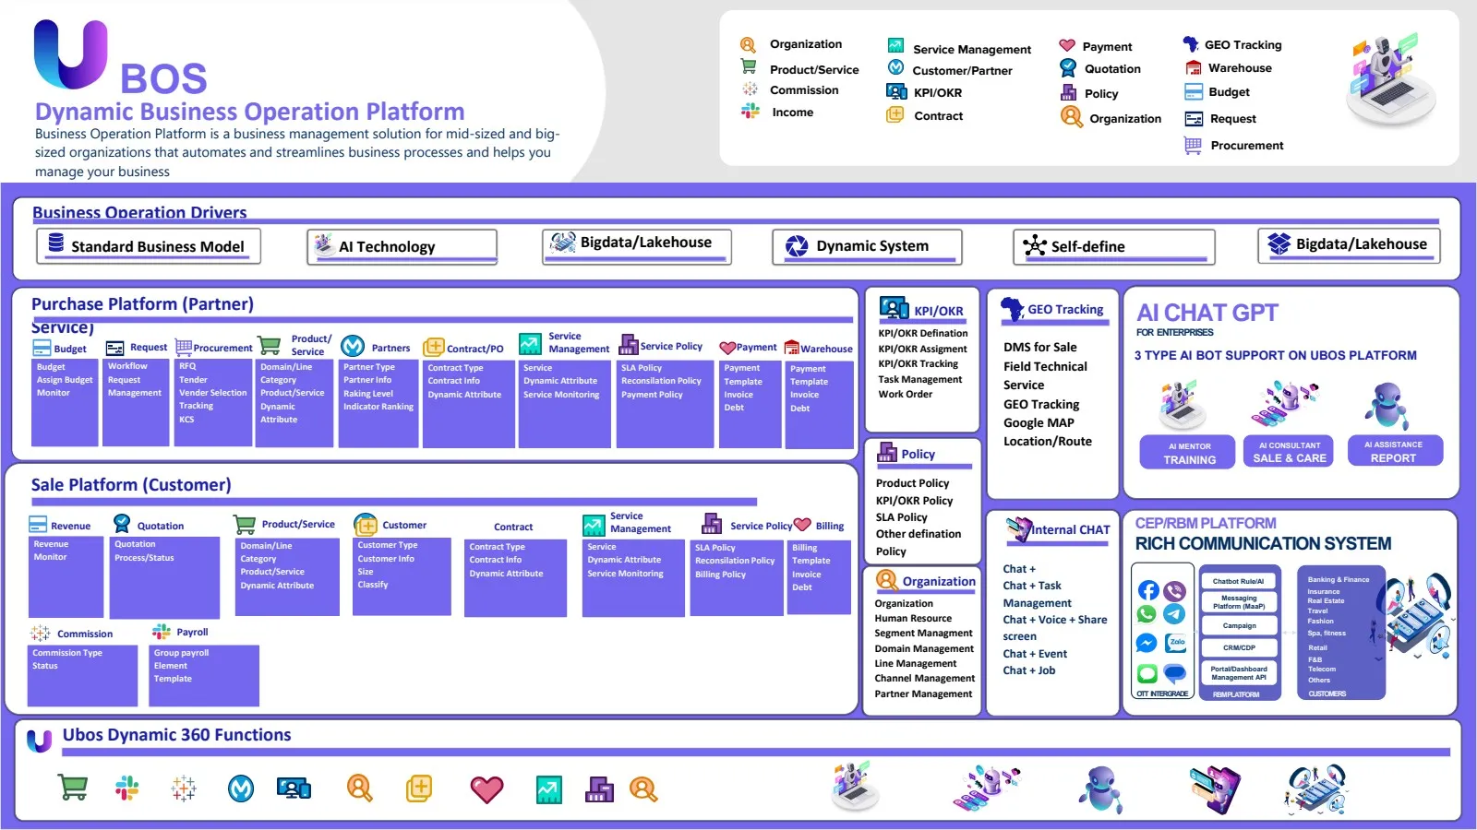
Task: Click the KPI/OKR monitor icon in the side panel
Action: pos(894,308)
